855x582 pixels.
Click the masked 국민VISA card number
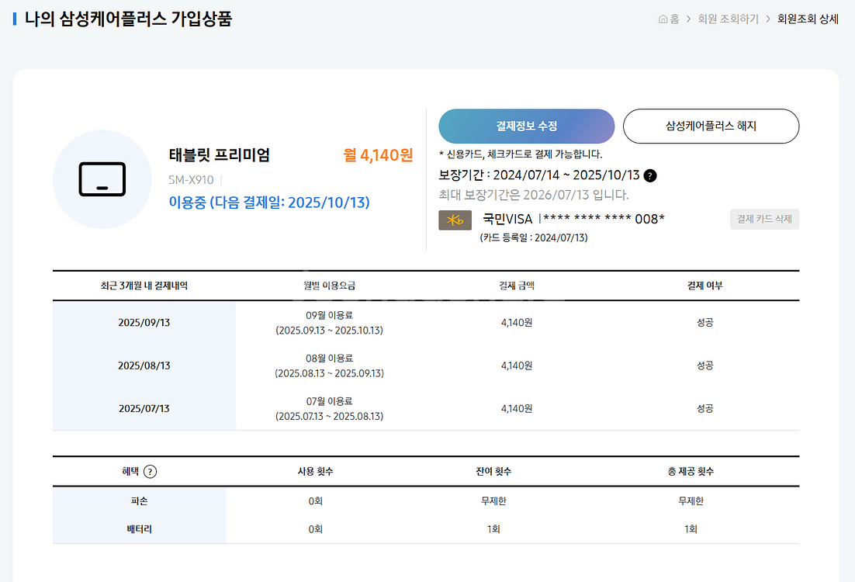click(603, 220)
